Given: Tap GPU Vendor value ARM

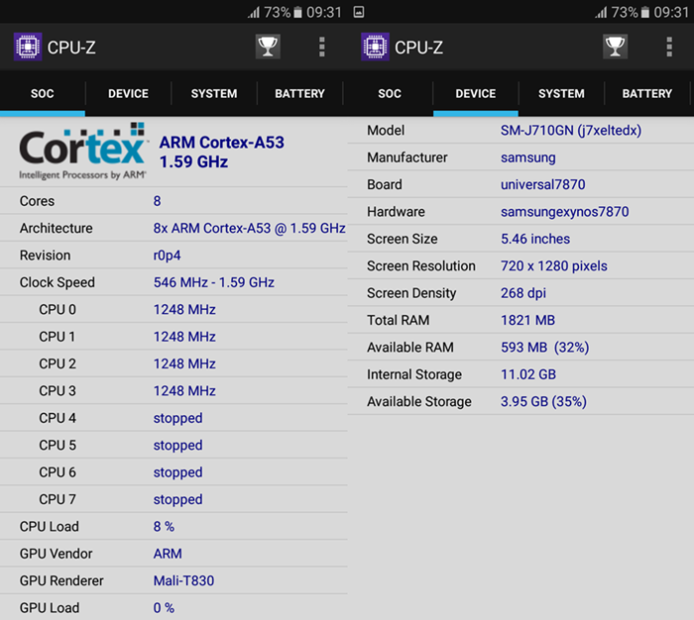Looking at the screenshot, I should click(x=168, y=554).
